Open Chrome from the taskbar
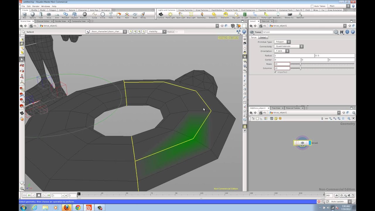Viewport: 375px width, 211px height. pos(78,207)
